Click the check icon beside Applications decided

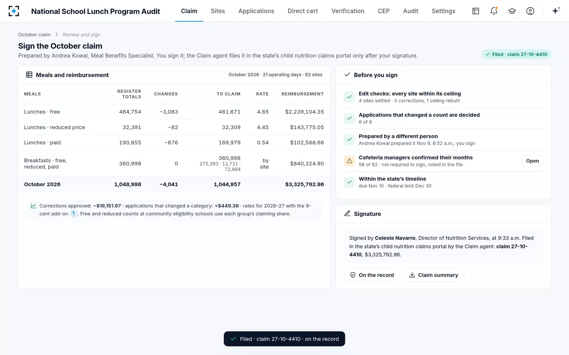click(349, 118)
